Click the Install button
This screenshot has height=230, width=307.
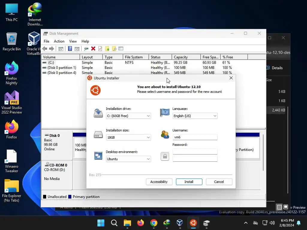tap(189, 182)
